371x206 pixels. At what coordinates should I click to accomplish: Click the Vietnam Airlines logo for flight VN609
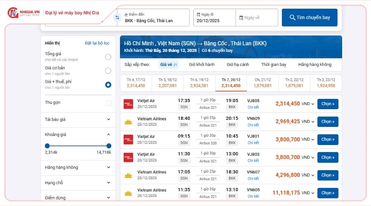128,122
